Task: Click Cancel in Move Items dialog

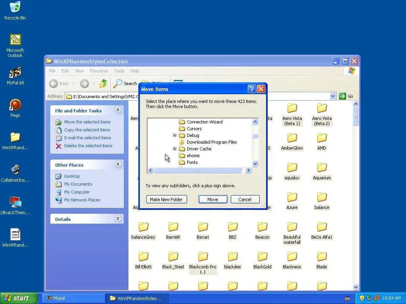Action: tap(245, 199)
